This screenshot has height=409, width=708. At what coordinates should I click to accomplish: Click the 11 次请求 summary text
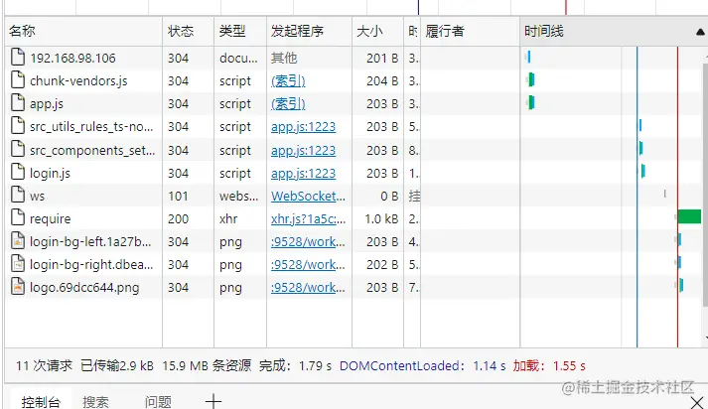pos(44,365)
